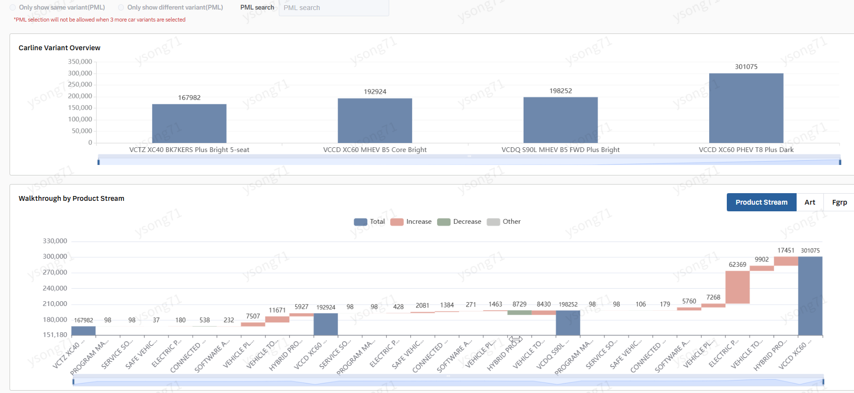The image size is (854, 393).
Task: Click the 167982 total bar in the walkthrough chart
Action: [83, 331]
